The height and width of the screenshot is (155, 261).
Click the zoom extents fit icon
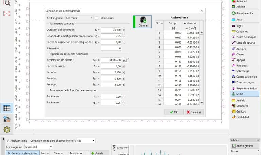pos(7,13)
